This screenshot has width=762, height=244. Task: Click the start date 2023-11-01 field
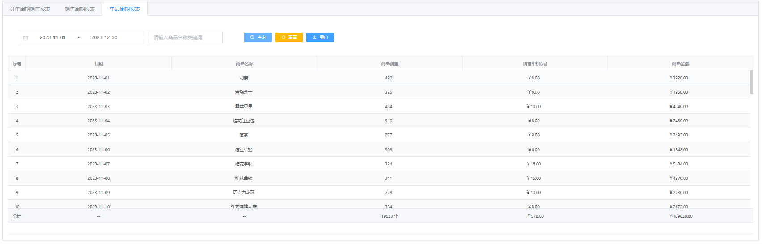coord(53,38)
